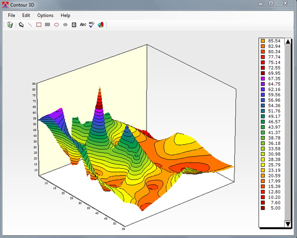The image size is (297, 238).
Task: Select the outlined rectangle tool
Action: (39, 25)
